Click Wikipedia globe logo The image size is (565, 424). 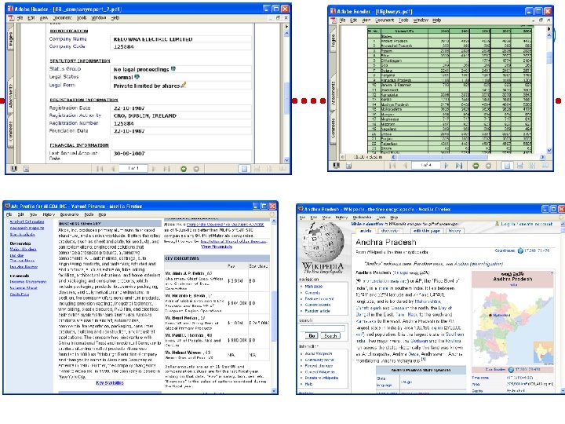tap(323, 243)
